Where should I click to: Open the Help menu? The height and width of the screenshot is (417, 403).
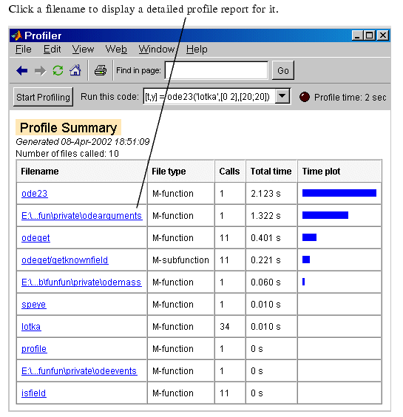click(x=197, y=50)
